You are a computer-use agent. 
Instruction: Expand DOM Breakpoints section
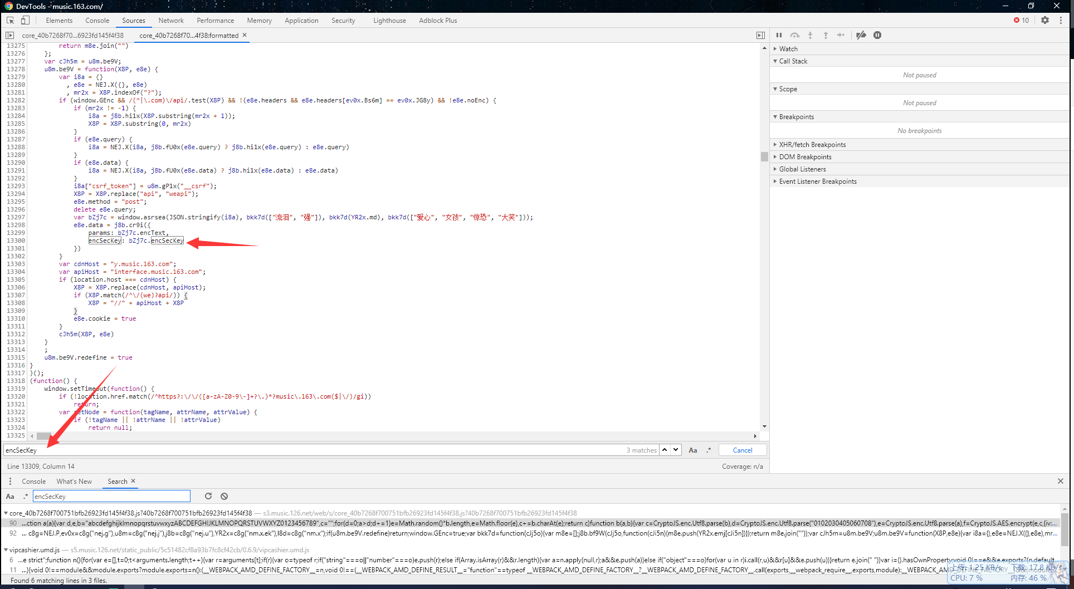[919, 156]
